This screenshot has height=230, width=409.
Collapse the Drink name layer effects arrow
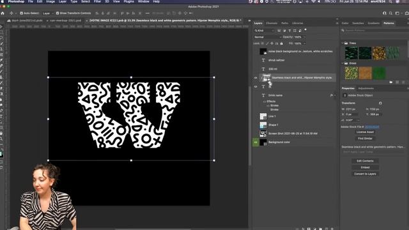pos(335,95)
